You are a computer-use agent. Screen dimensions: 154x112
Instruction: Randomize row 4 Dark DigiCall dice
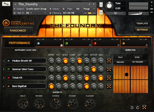(109, 86)
